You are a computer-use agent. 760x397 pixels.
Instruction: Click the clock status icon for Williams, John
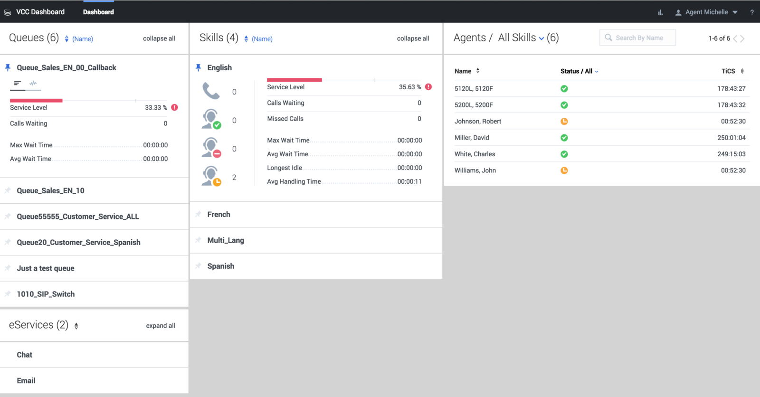tap(564, 170)
